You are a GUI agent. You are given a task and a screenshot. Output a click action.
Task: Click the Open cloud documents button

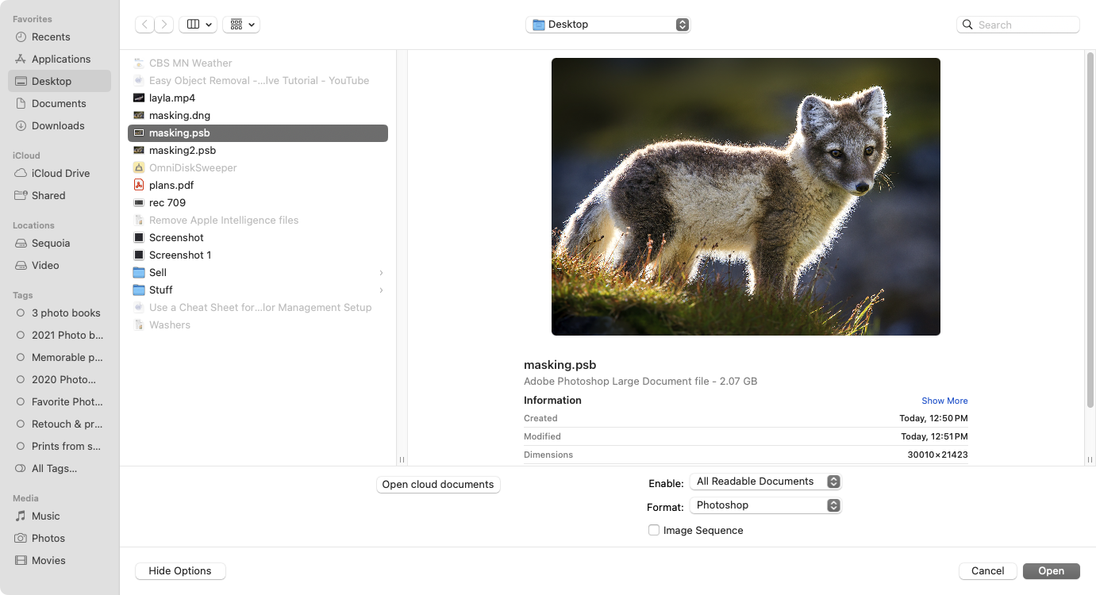pyautogui.click(x=437, y=484)
